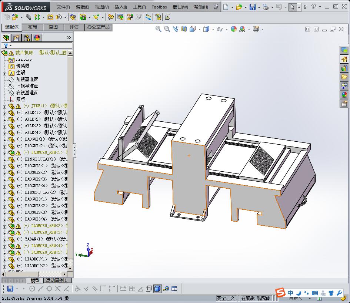Select the Zoom to Area tool
Image resolution: width=350 pixels, height=303 pixels.
(x=167, y=29)
